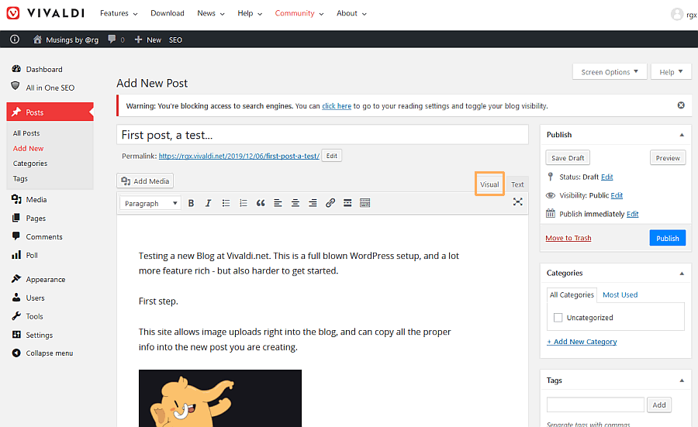Click the Move to Trash link
The height and width of the screenshot is (427, 698).
568,238
